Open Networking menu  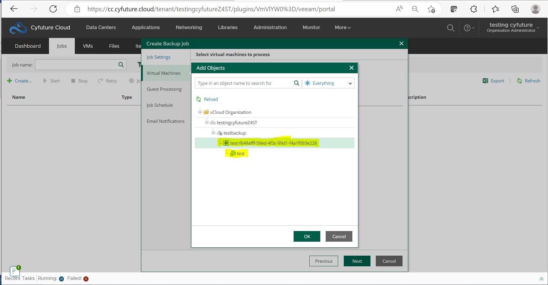pyautogui.click(x=189, y=27)
